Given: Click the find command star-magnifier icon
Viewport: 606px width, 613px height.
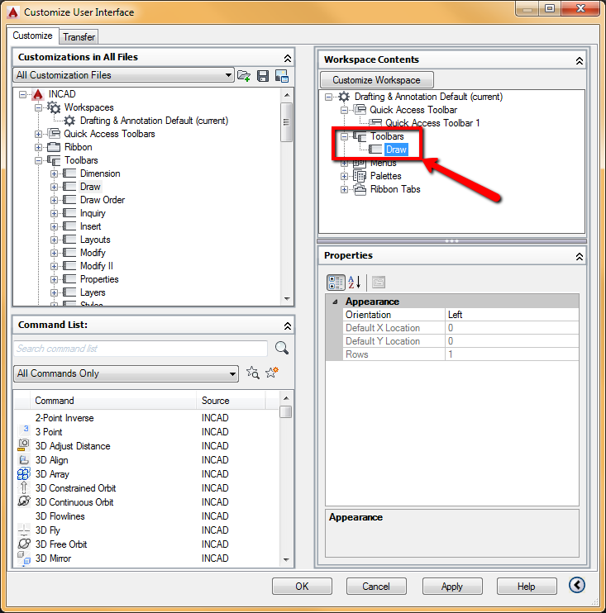Looking at the screenshot, I should tap(253, 373).
